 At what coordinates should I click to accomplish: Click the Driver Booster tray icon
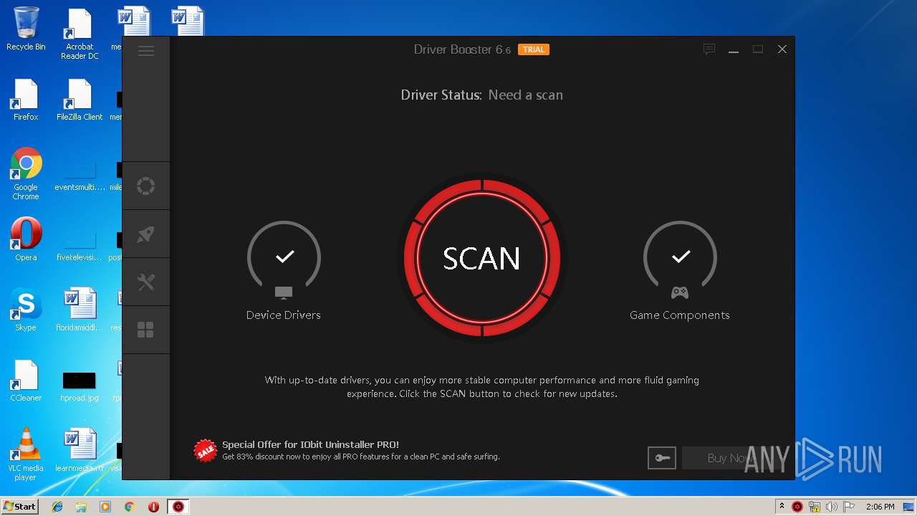[797, 507]
